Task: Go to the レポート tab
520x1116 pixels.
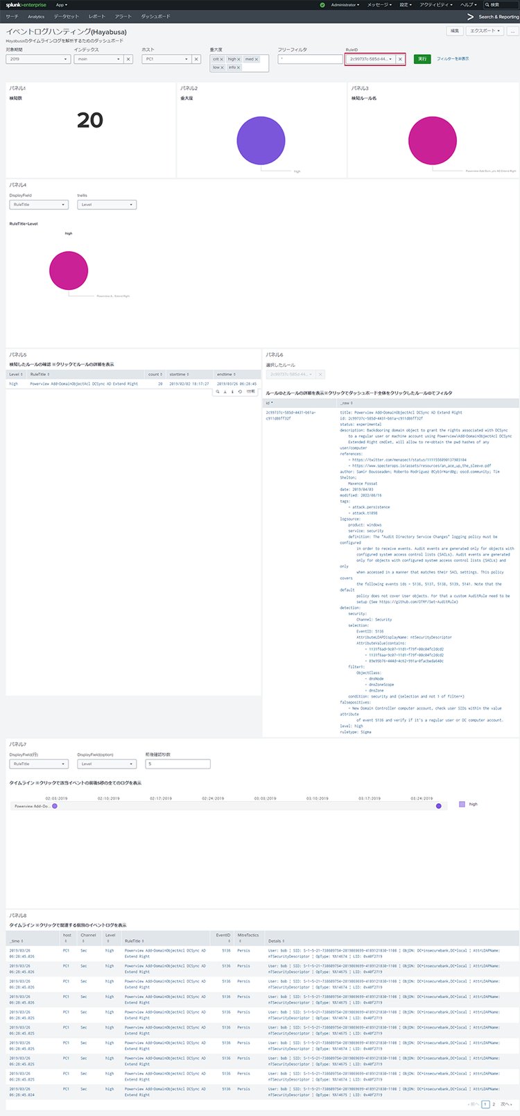Action: click(97, 16)
